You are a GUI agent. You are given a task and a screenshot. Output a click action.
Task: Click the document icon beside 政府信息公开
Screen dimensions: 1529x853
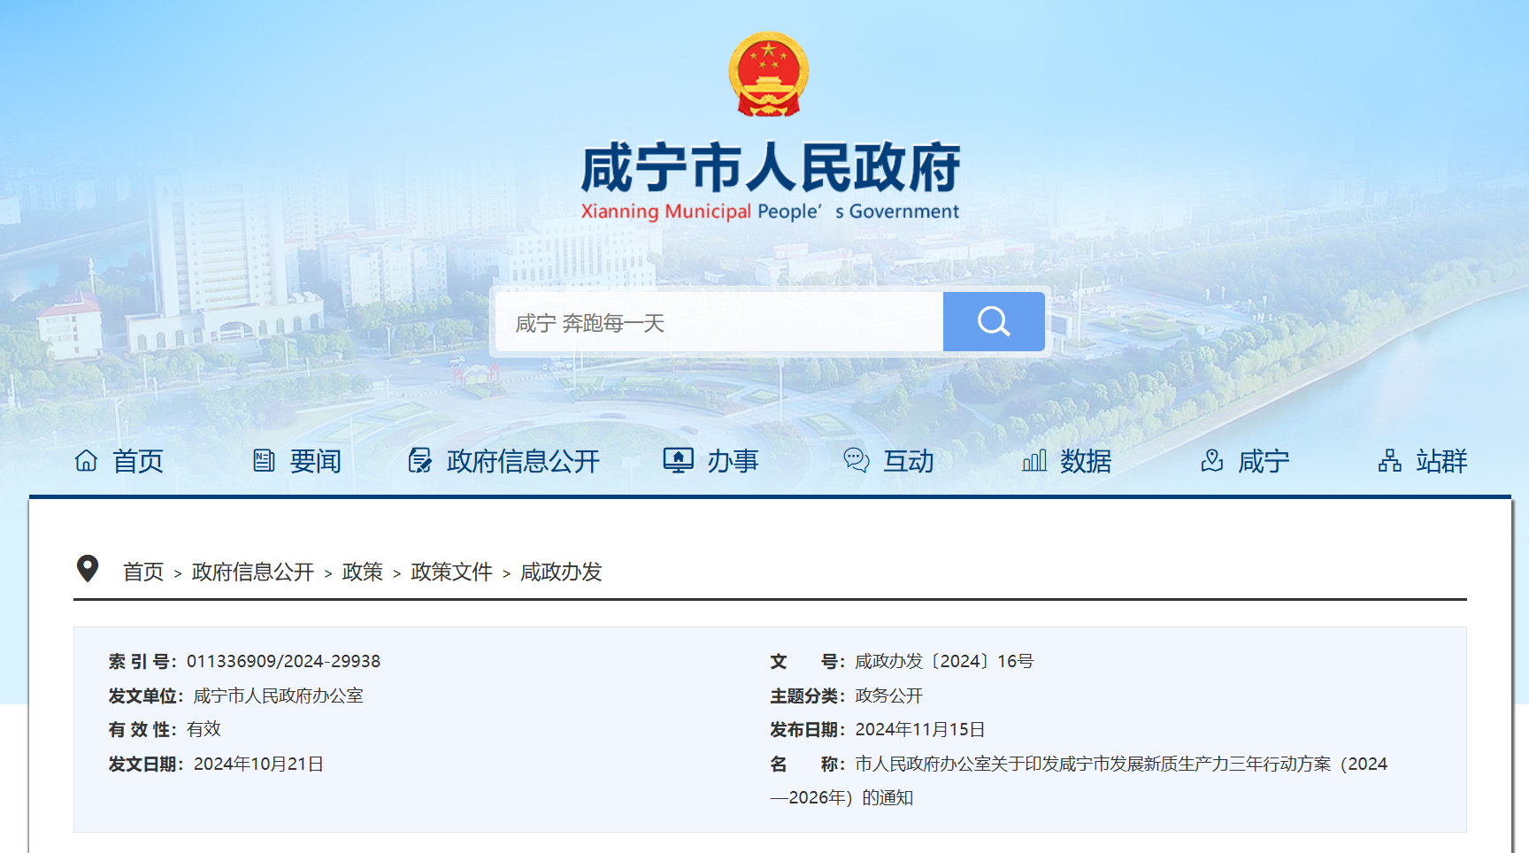[x=419, y=460]
